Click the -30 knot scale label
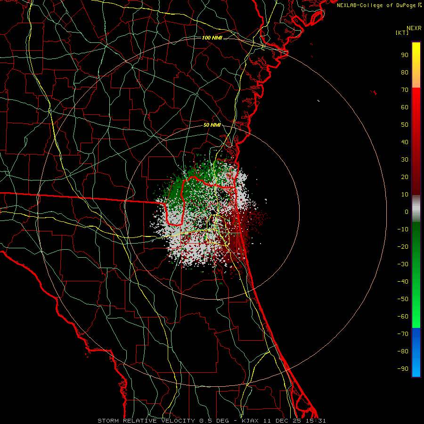 (x=403, y=264)
